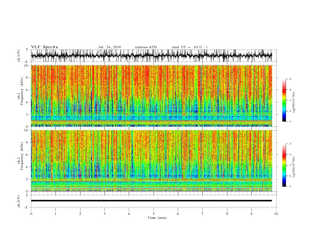This screenshot has height=240, width=311.
Task: Click the "ch.1(V)" waveform axis label
Action: coord(19,56)
